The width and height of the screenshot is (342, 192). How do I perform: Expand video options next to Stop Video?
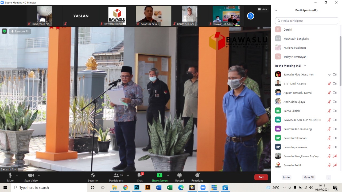39,175
